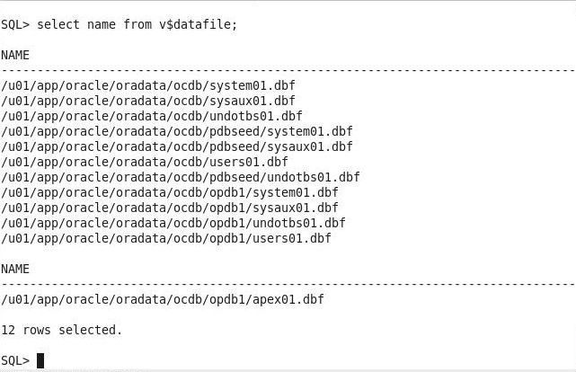Click the dashed separator above apex01.dbf line
The image size is (576, 372).
(288, 284)
